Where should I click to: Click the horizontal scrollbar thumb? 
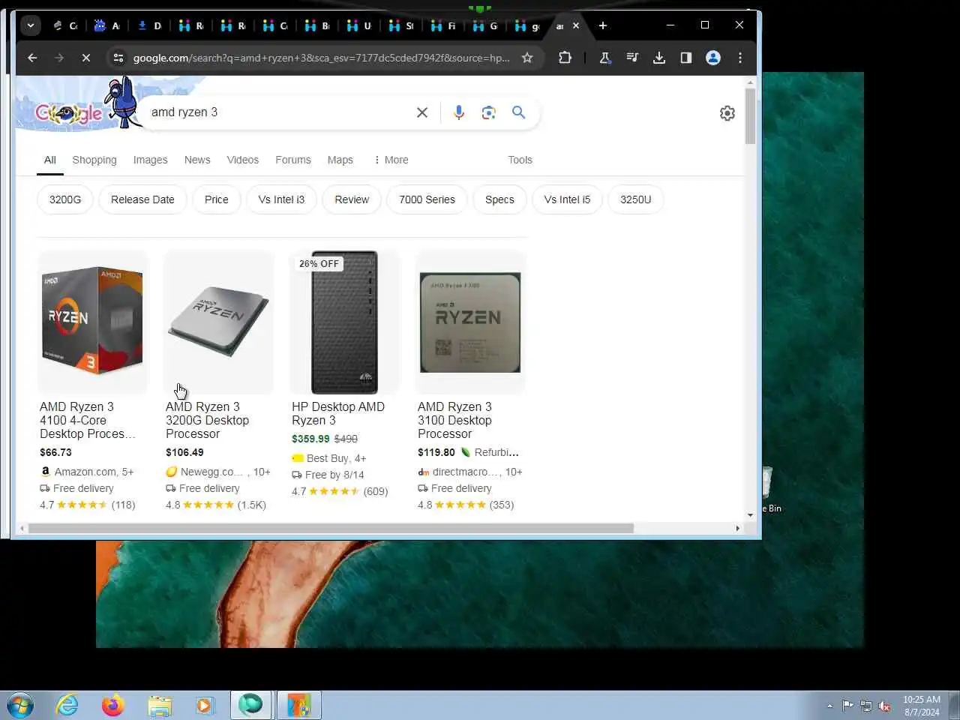(331, 528)
